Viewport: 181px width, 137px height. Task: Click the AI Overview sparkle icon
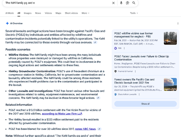point(7,23)
